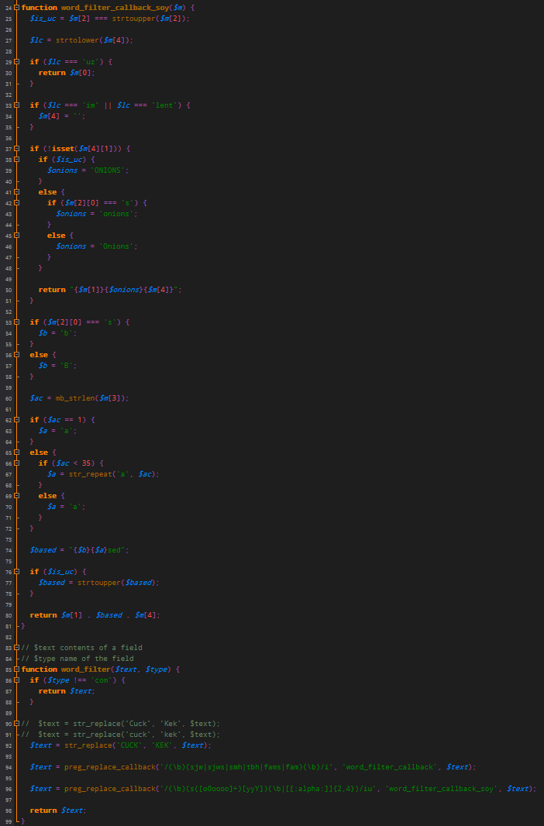The width and height of the screenshot is (544, 826).
Task: Collapse the if ($type !== 'com') block
Action: click(x=17, y=680)
